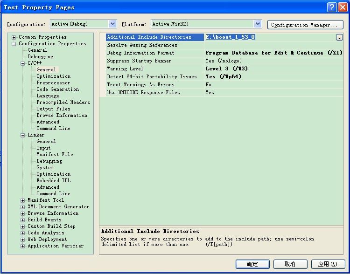
Task: Click the 取消 cancel button
Action: (290, 264)
